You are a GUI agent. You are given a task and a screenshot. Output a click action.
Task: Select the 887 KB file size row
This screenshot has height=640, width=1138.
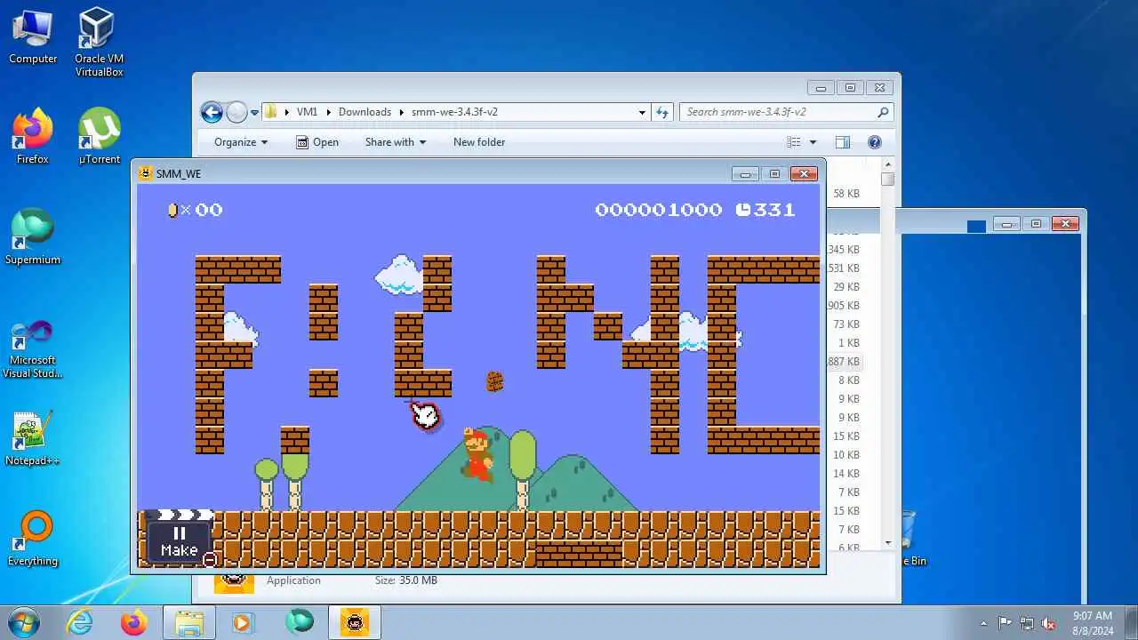(844, 362)
